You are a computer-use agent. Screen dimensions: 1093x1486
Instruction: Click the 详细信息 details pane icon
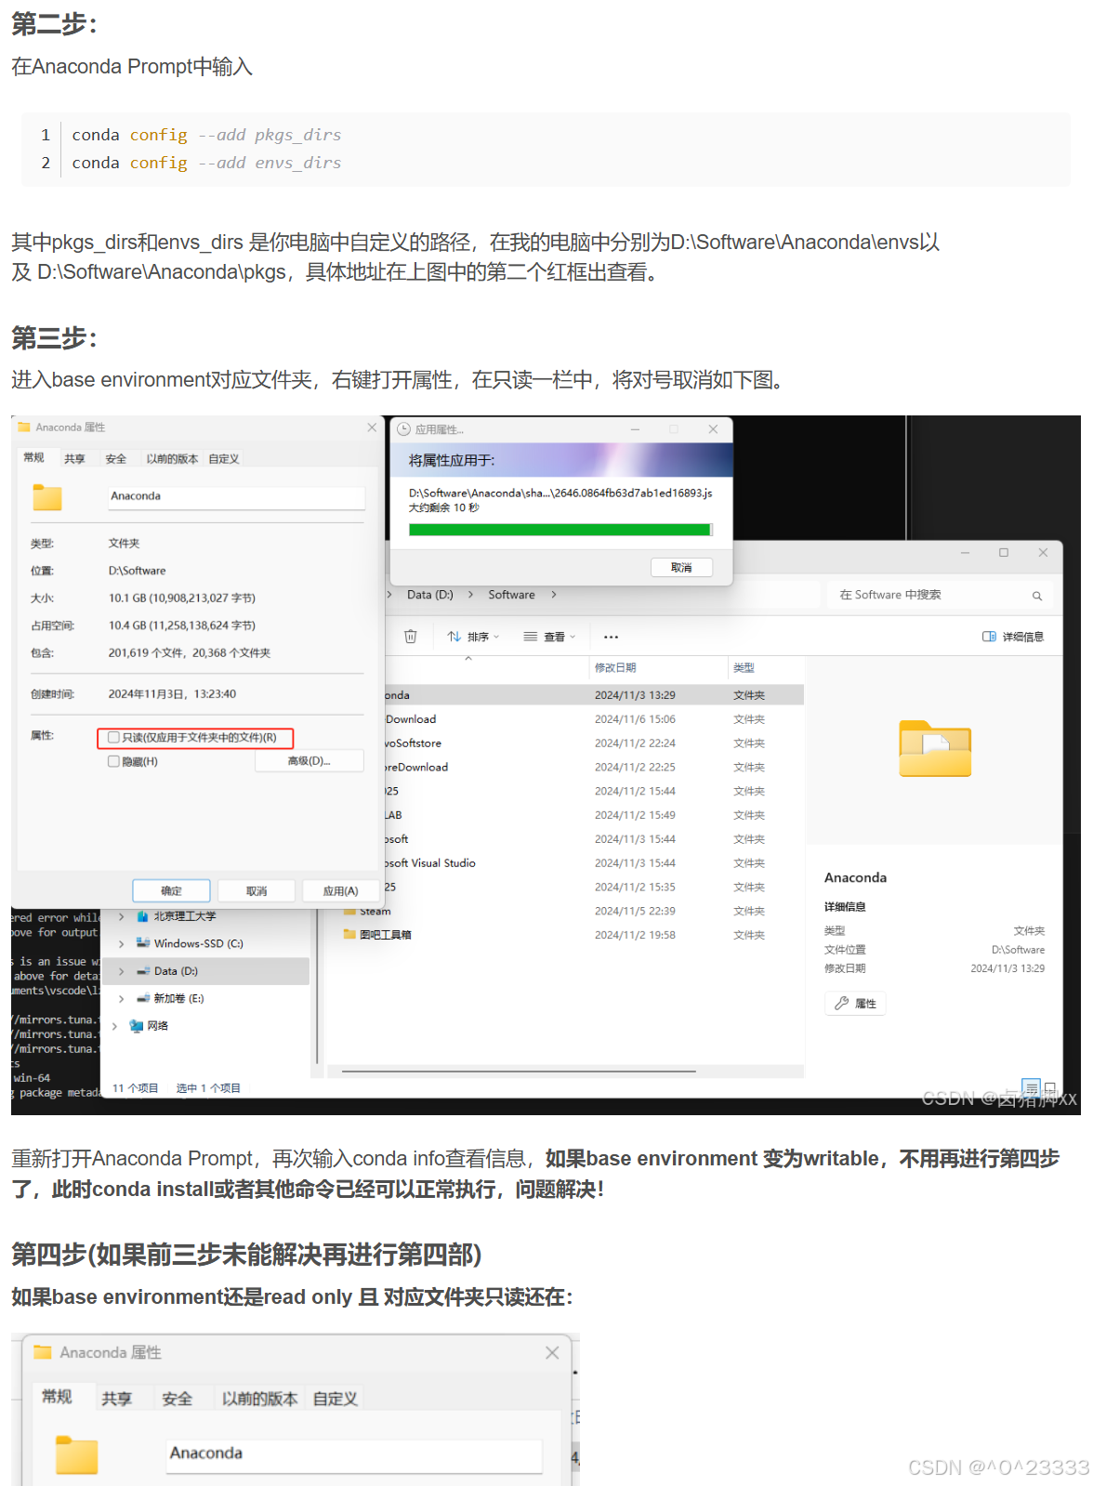click(989, 637)
